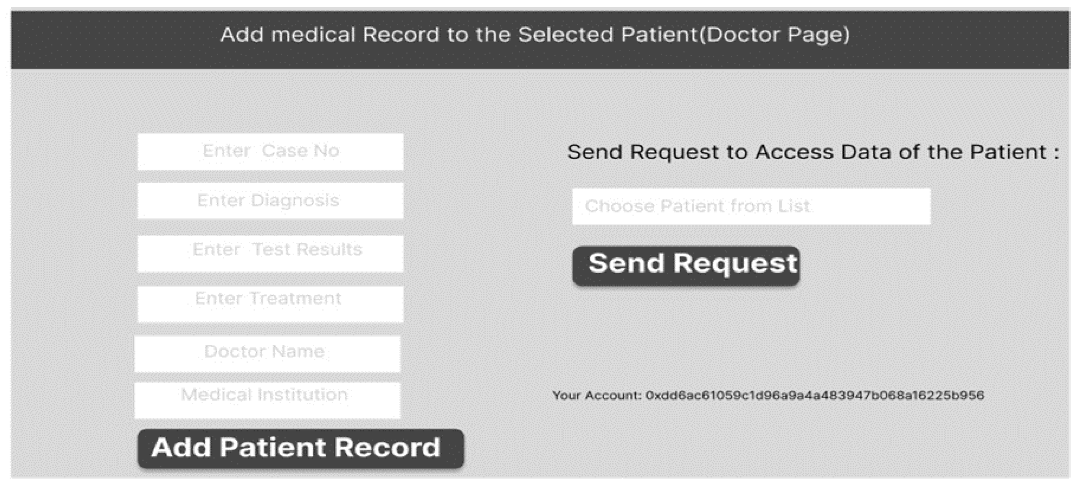Image resolution: width=1082 pixels, height=491 pixels.
Task: Click the page header title text
Action: 535,35
